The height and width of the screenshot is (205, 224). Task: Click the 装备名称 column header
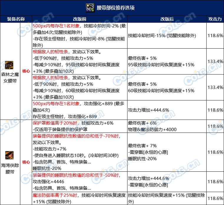[x=16, y=19]
